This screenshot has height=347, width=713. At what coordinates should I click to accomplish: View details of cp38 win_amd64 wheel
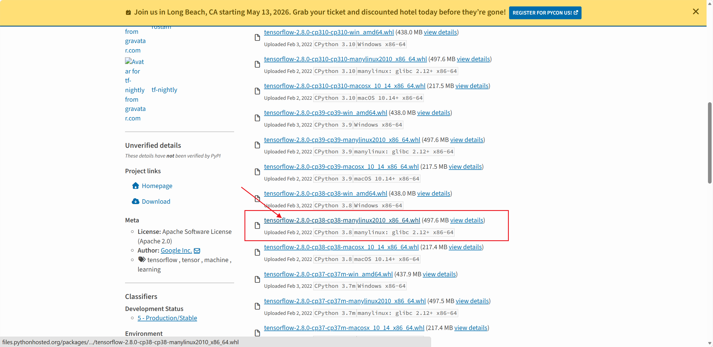click(x=434, y=193)
